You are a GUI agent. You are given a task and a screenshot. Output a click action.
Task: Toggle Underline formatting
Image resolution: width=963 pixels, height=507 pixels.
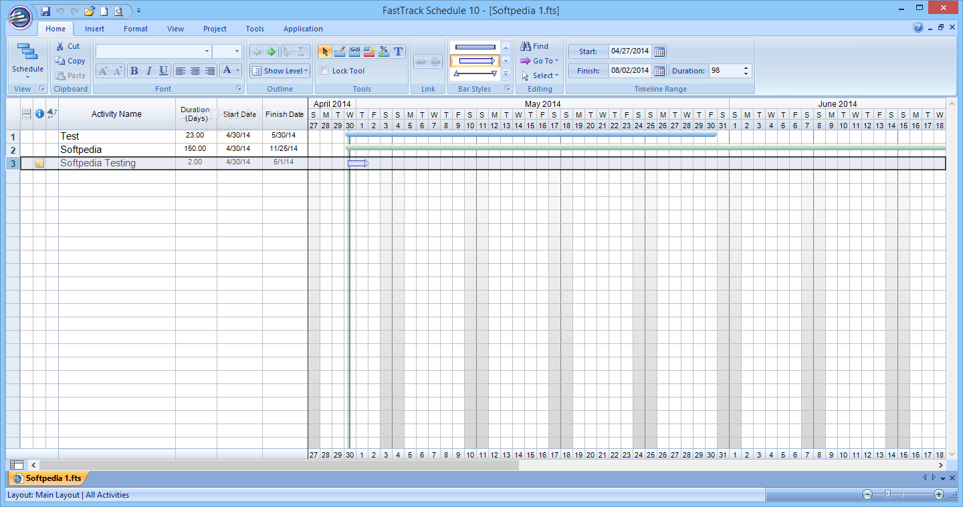tap(163, 71)
